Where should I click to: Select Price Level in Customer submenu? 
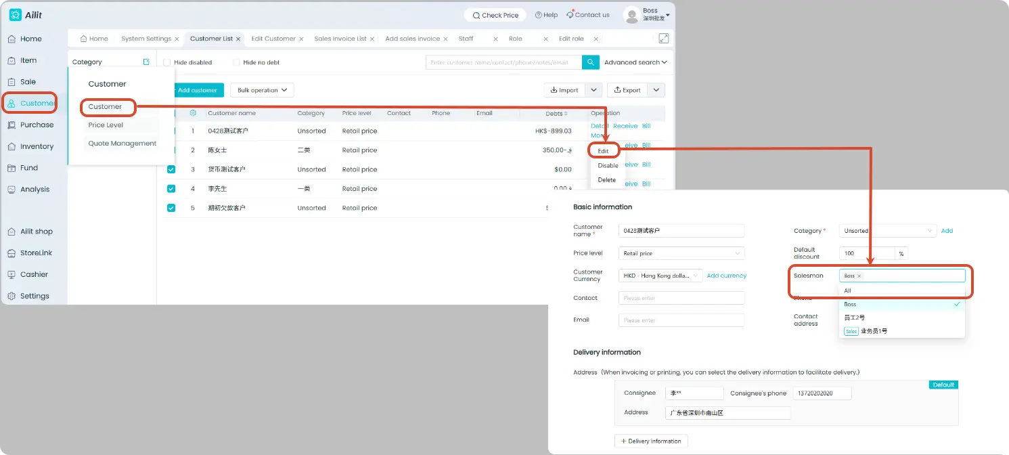tap(106, 125)
